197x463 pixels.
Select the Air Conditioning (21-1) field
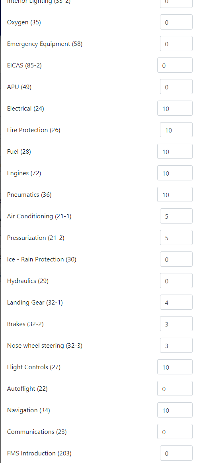point(176,216)
